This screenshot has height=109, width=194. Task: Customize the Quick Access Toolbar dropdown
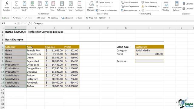click(x=109, y=18)
